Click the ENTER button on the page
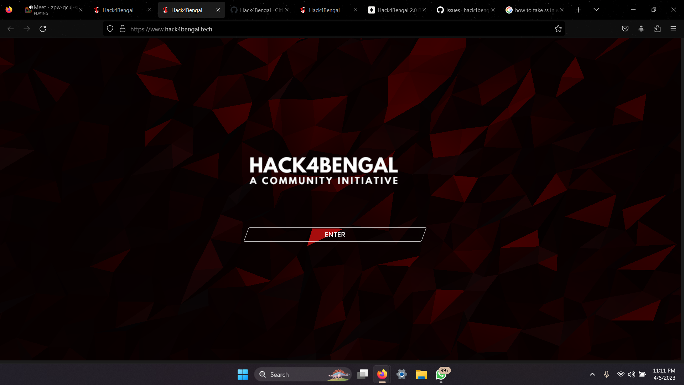The image size is (684, 385). coord(335,235)
